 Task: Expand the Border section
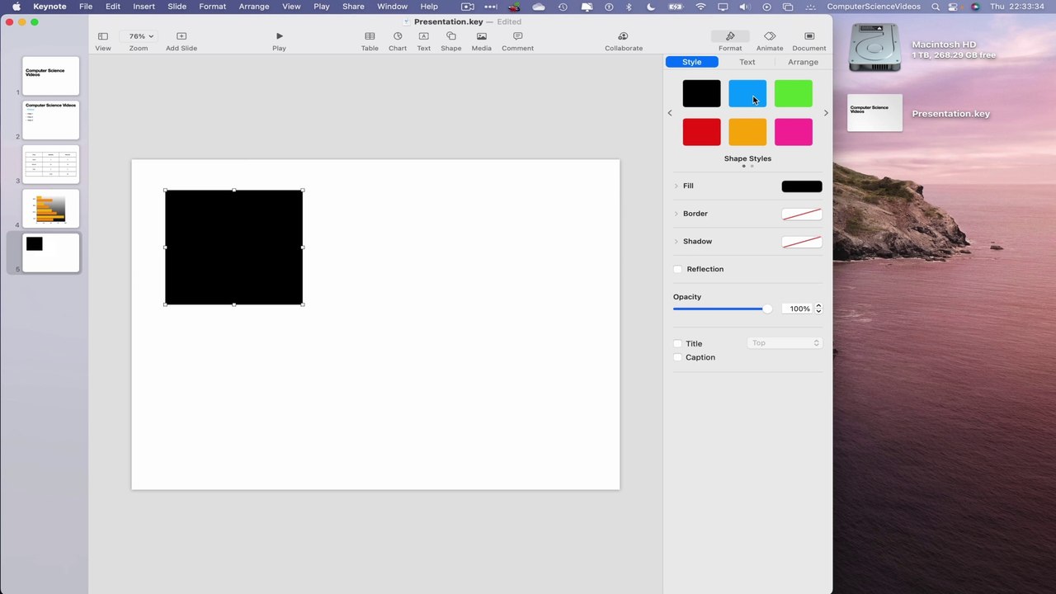tap(676, 214)
